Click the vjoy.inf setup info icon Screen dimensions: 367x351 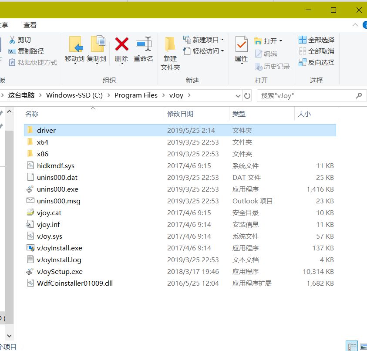click(30, 224)
